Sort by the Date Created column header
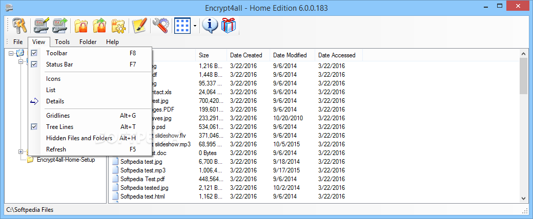The height and width of the screenshot is (219, 533). [248, 55]
